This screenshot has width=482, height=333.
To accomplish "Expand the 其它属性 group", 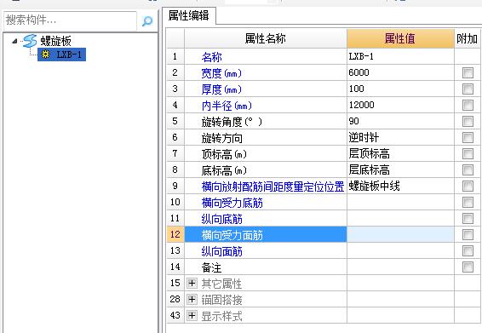I will tap(192, 283).
